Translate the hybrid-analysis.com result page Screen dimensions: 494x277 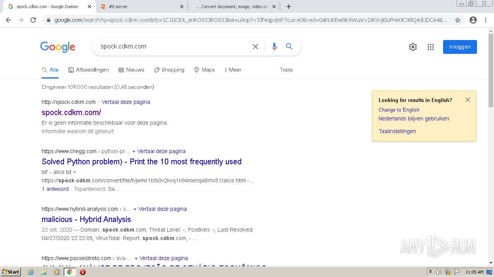tap(162, 209)
